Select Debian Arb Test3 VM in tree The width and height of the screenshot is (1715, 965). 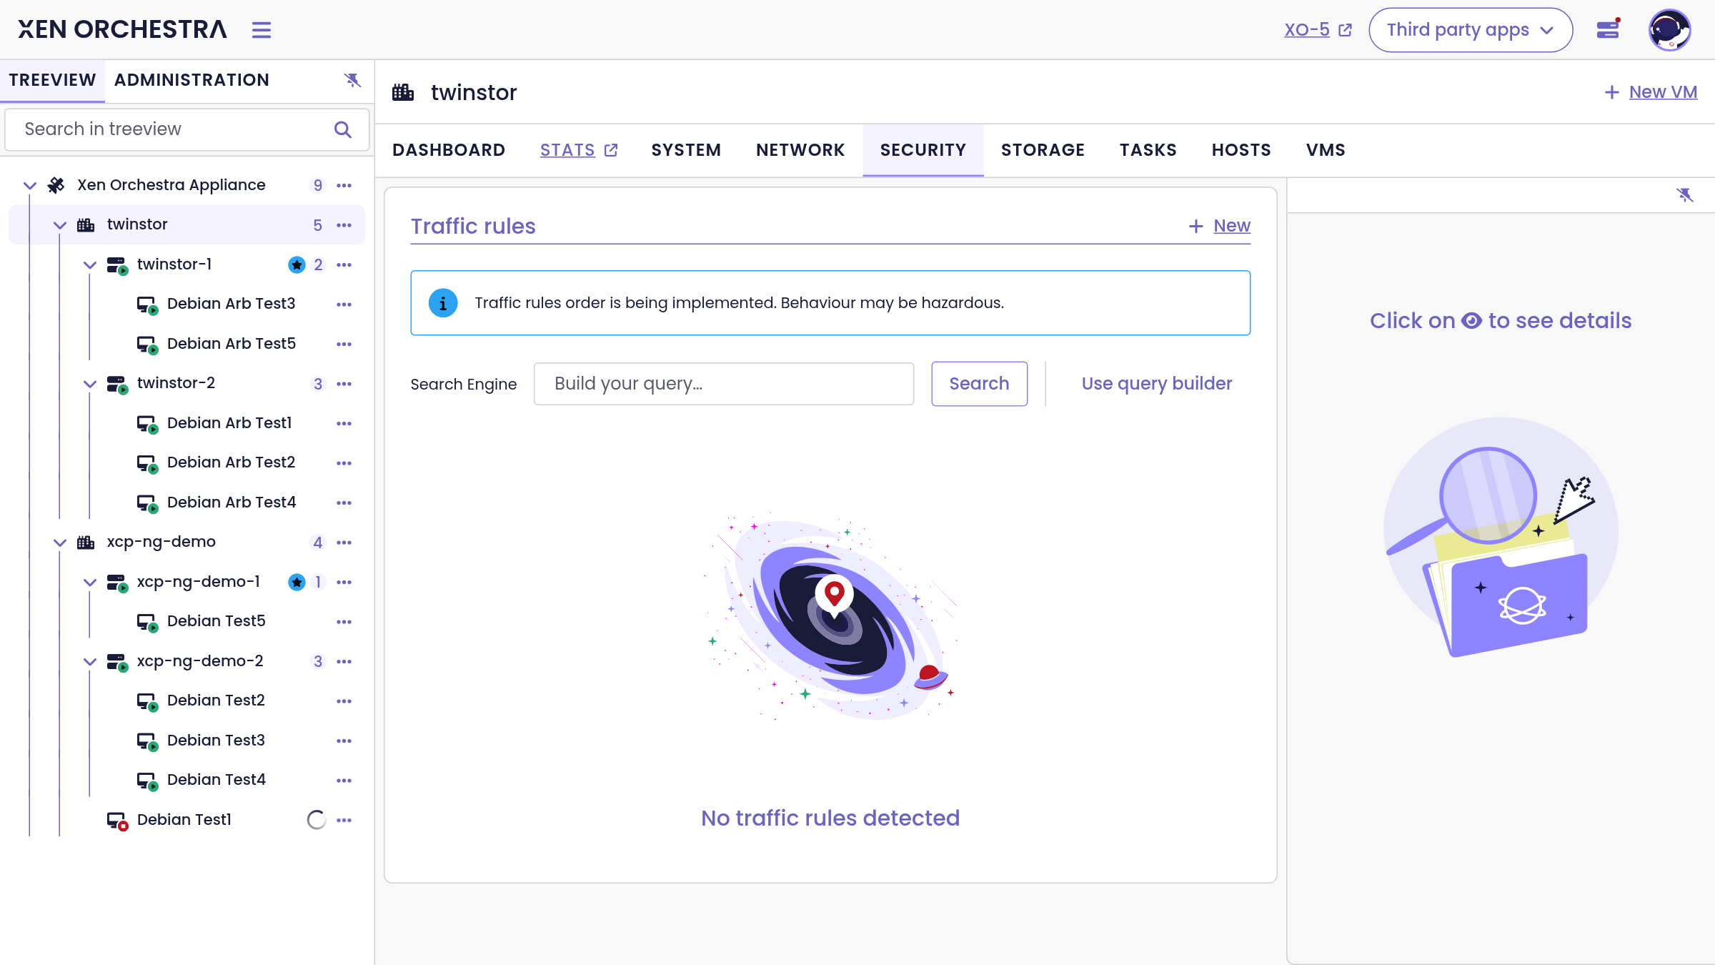pos(231,305)
